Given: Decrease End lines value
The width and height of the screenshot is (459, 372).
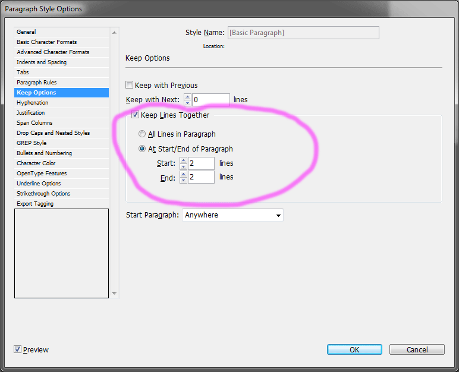Looking at the screenshot, I should point(183,180).
